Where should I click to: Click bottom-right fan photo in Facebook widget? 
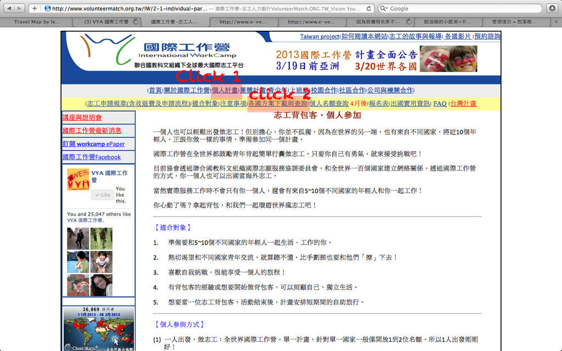tap(102, 285)
